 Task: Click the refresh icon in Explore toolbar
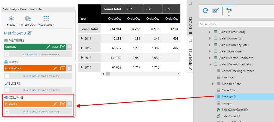[205, 11]
